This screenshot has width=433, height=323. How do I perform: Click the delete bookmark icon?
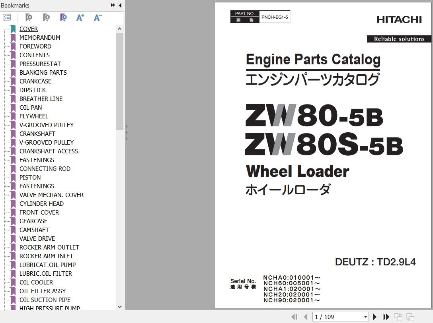[28, 17]
